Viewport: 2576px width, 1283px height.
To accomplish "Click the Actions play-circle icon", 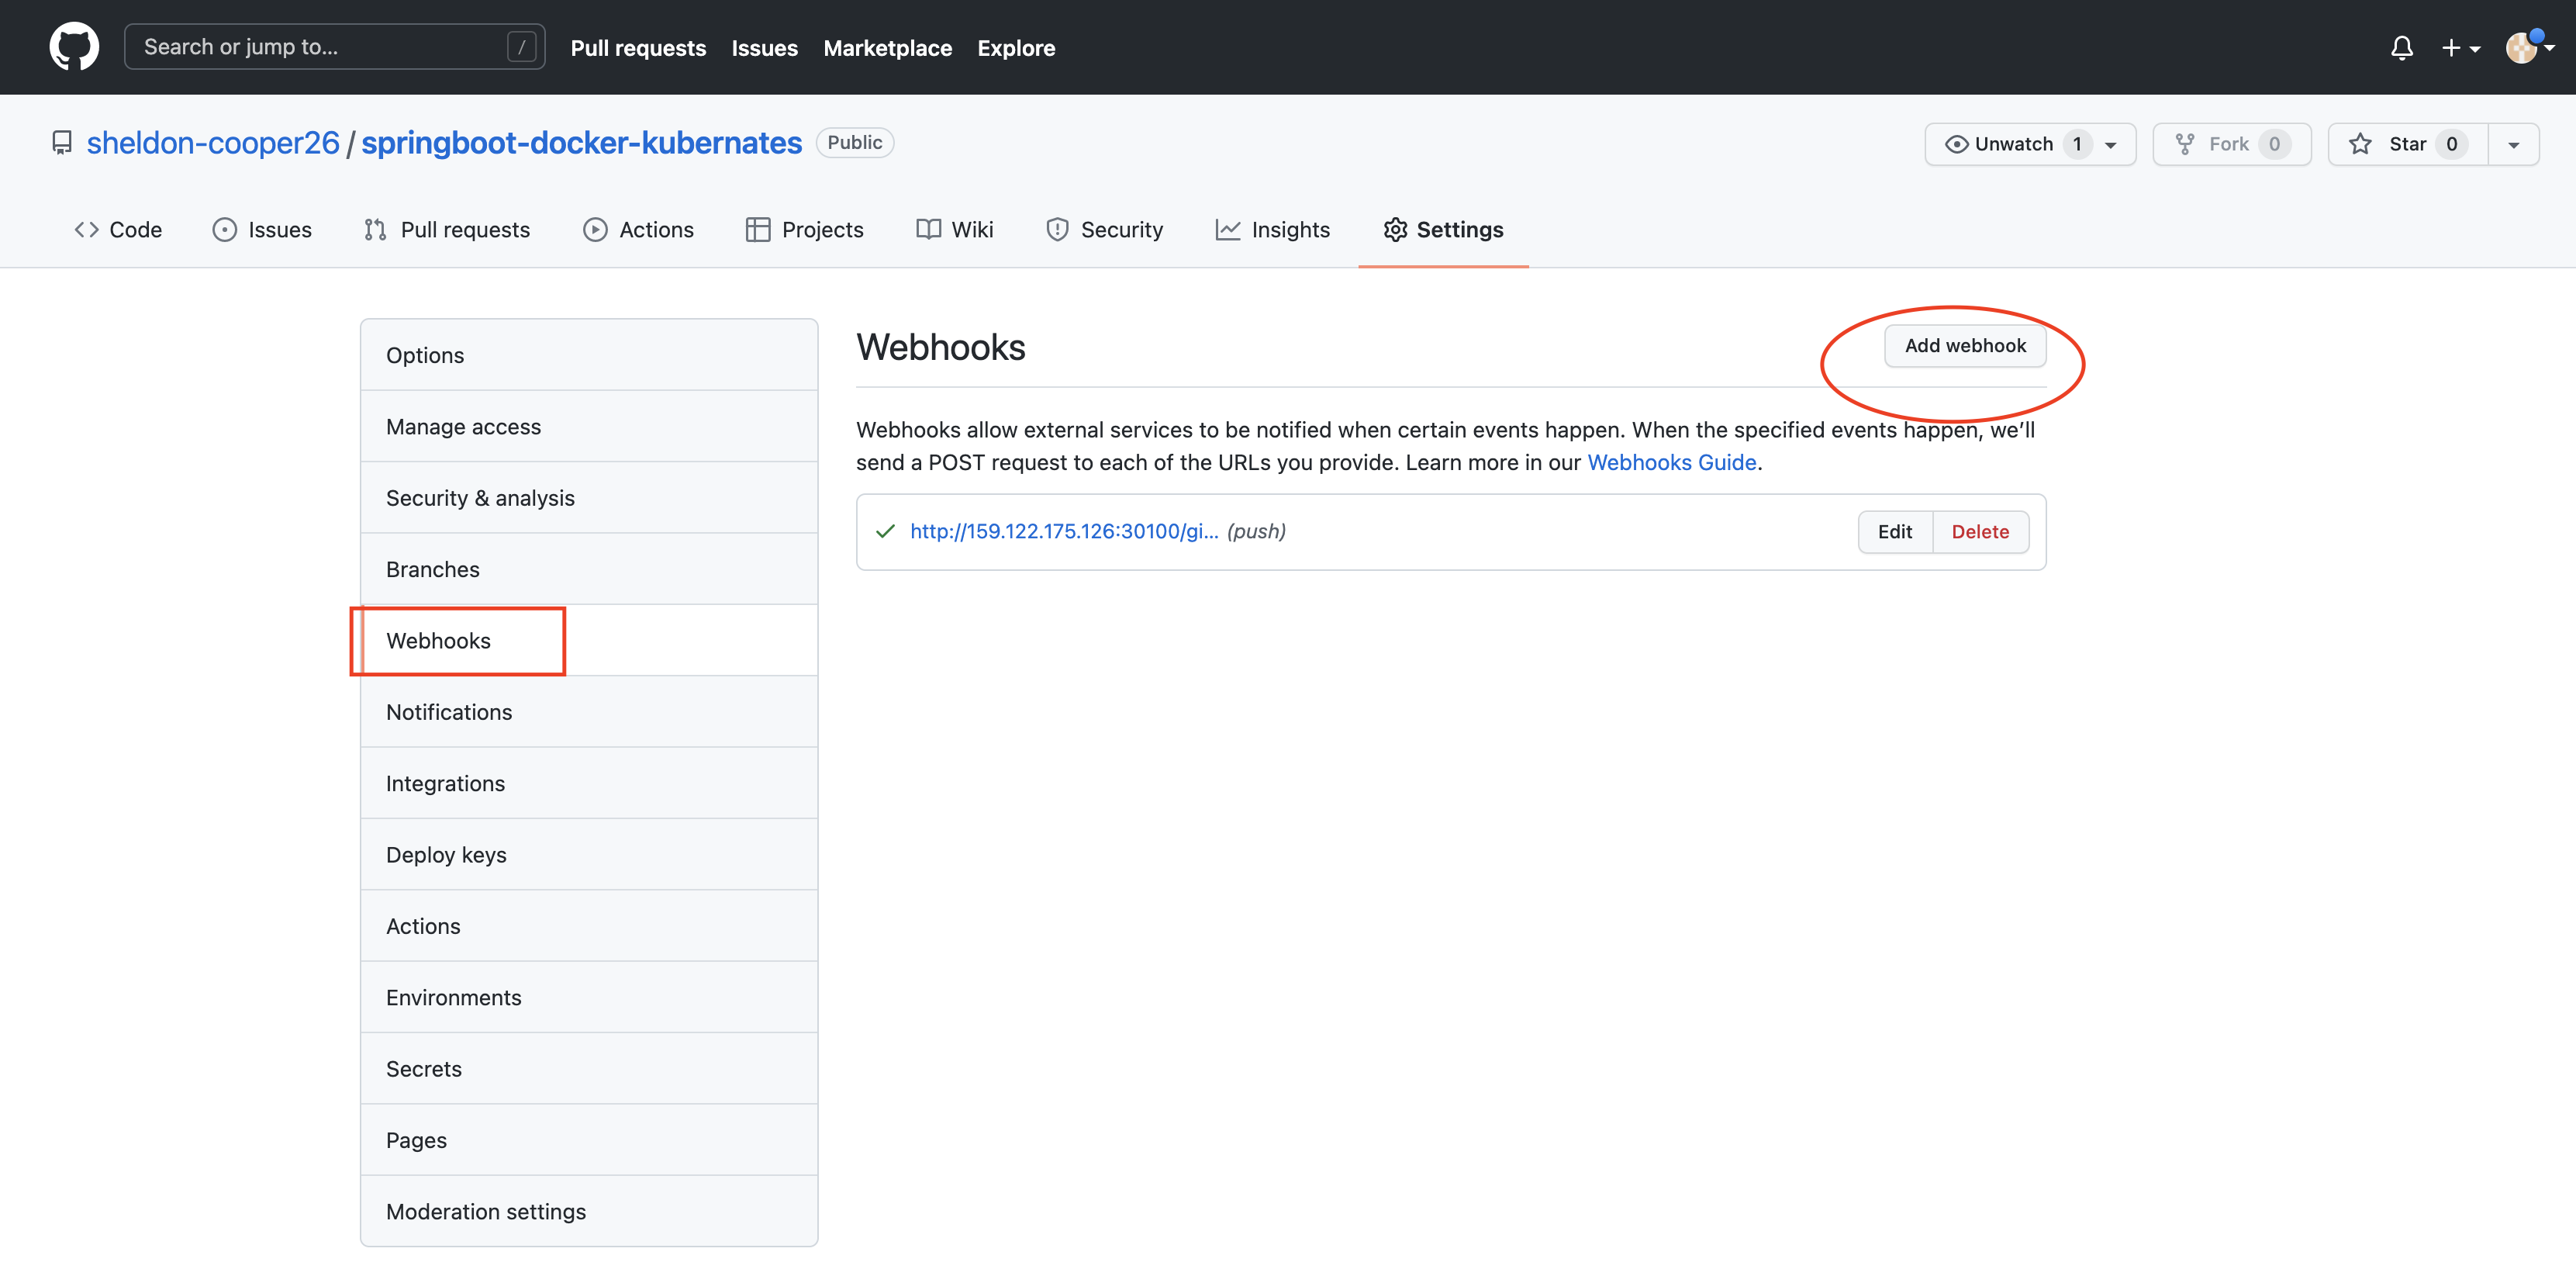I will (x=595, y=229).
